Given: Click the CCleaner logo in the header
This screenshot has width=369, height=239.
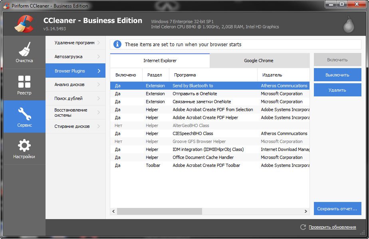Looking at the screenshot, I should pos(24,24).
